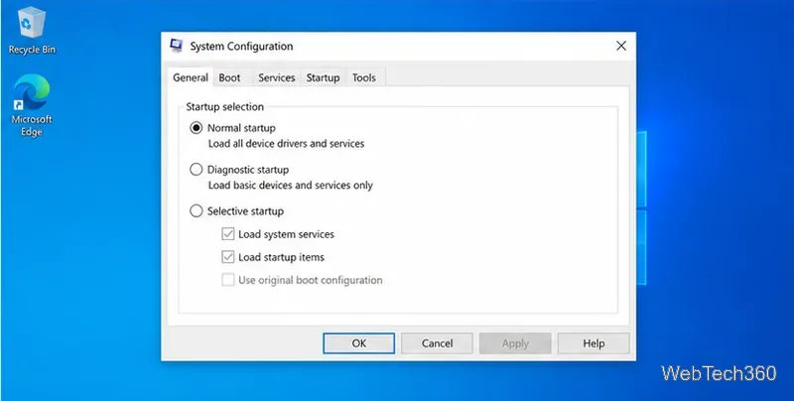Open Help for System Configuration
The image size is (794, 401).
(x=594, y=343)
